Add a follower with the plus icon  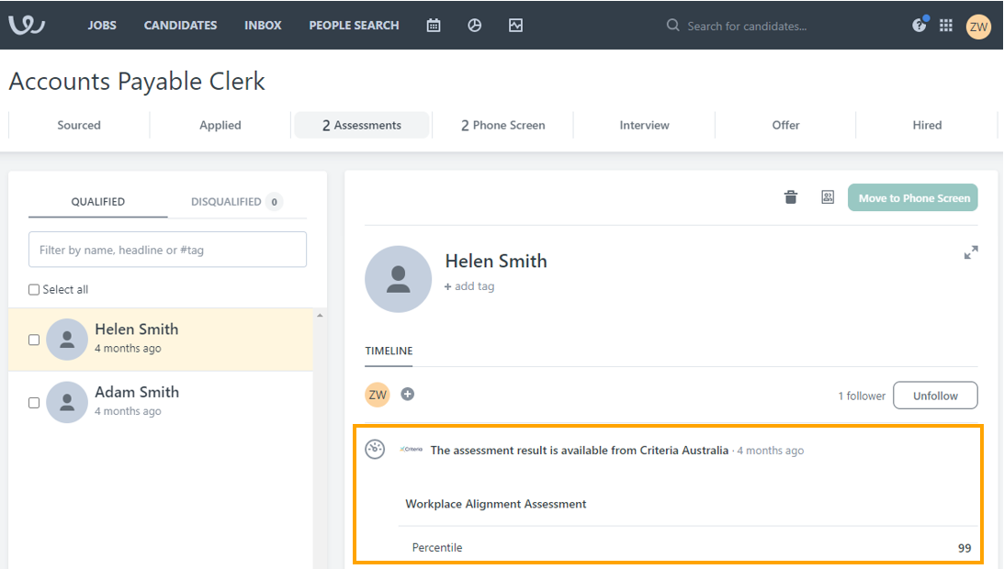(x=408, y=394)
